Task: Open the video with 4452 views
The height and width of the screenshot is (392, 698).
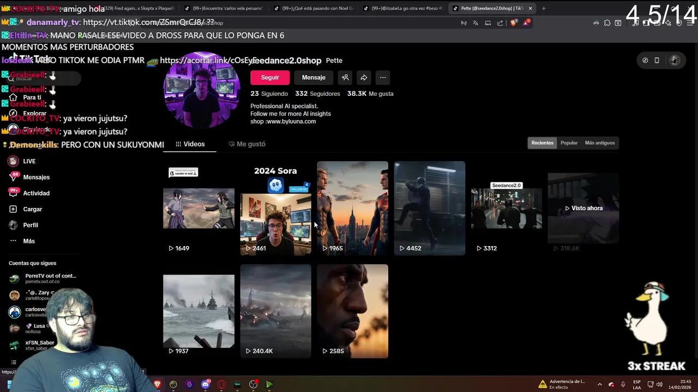Action: (x=430, y=208)
